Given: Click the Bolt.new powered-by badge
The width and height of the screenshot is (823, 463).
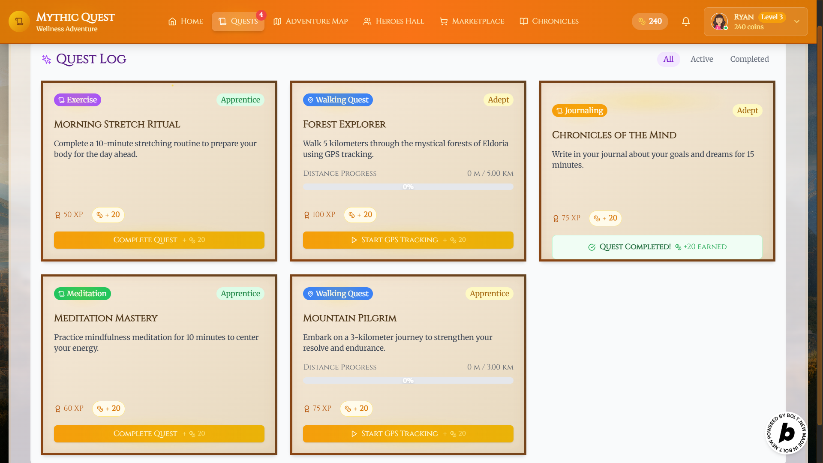Looking at the screenshot, I should click(x=787, y=433).
